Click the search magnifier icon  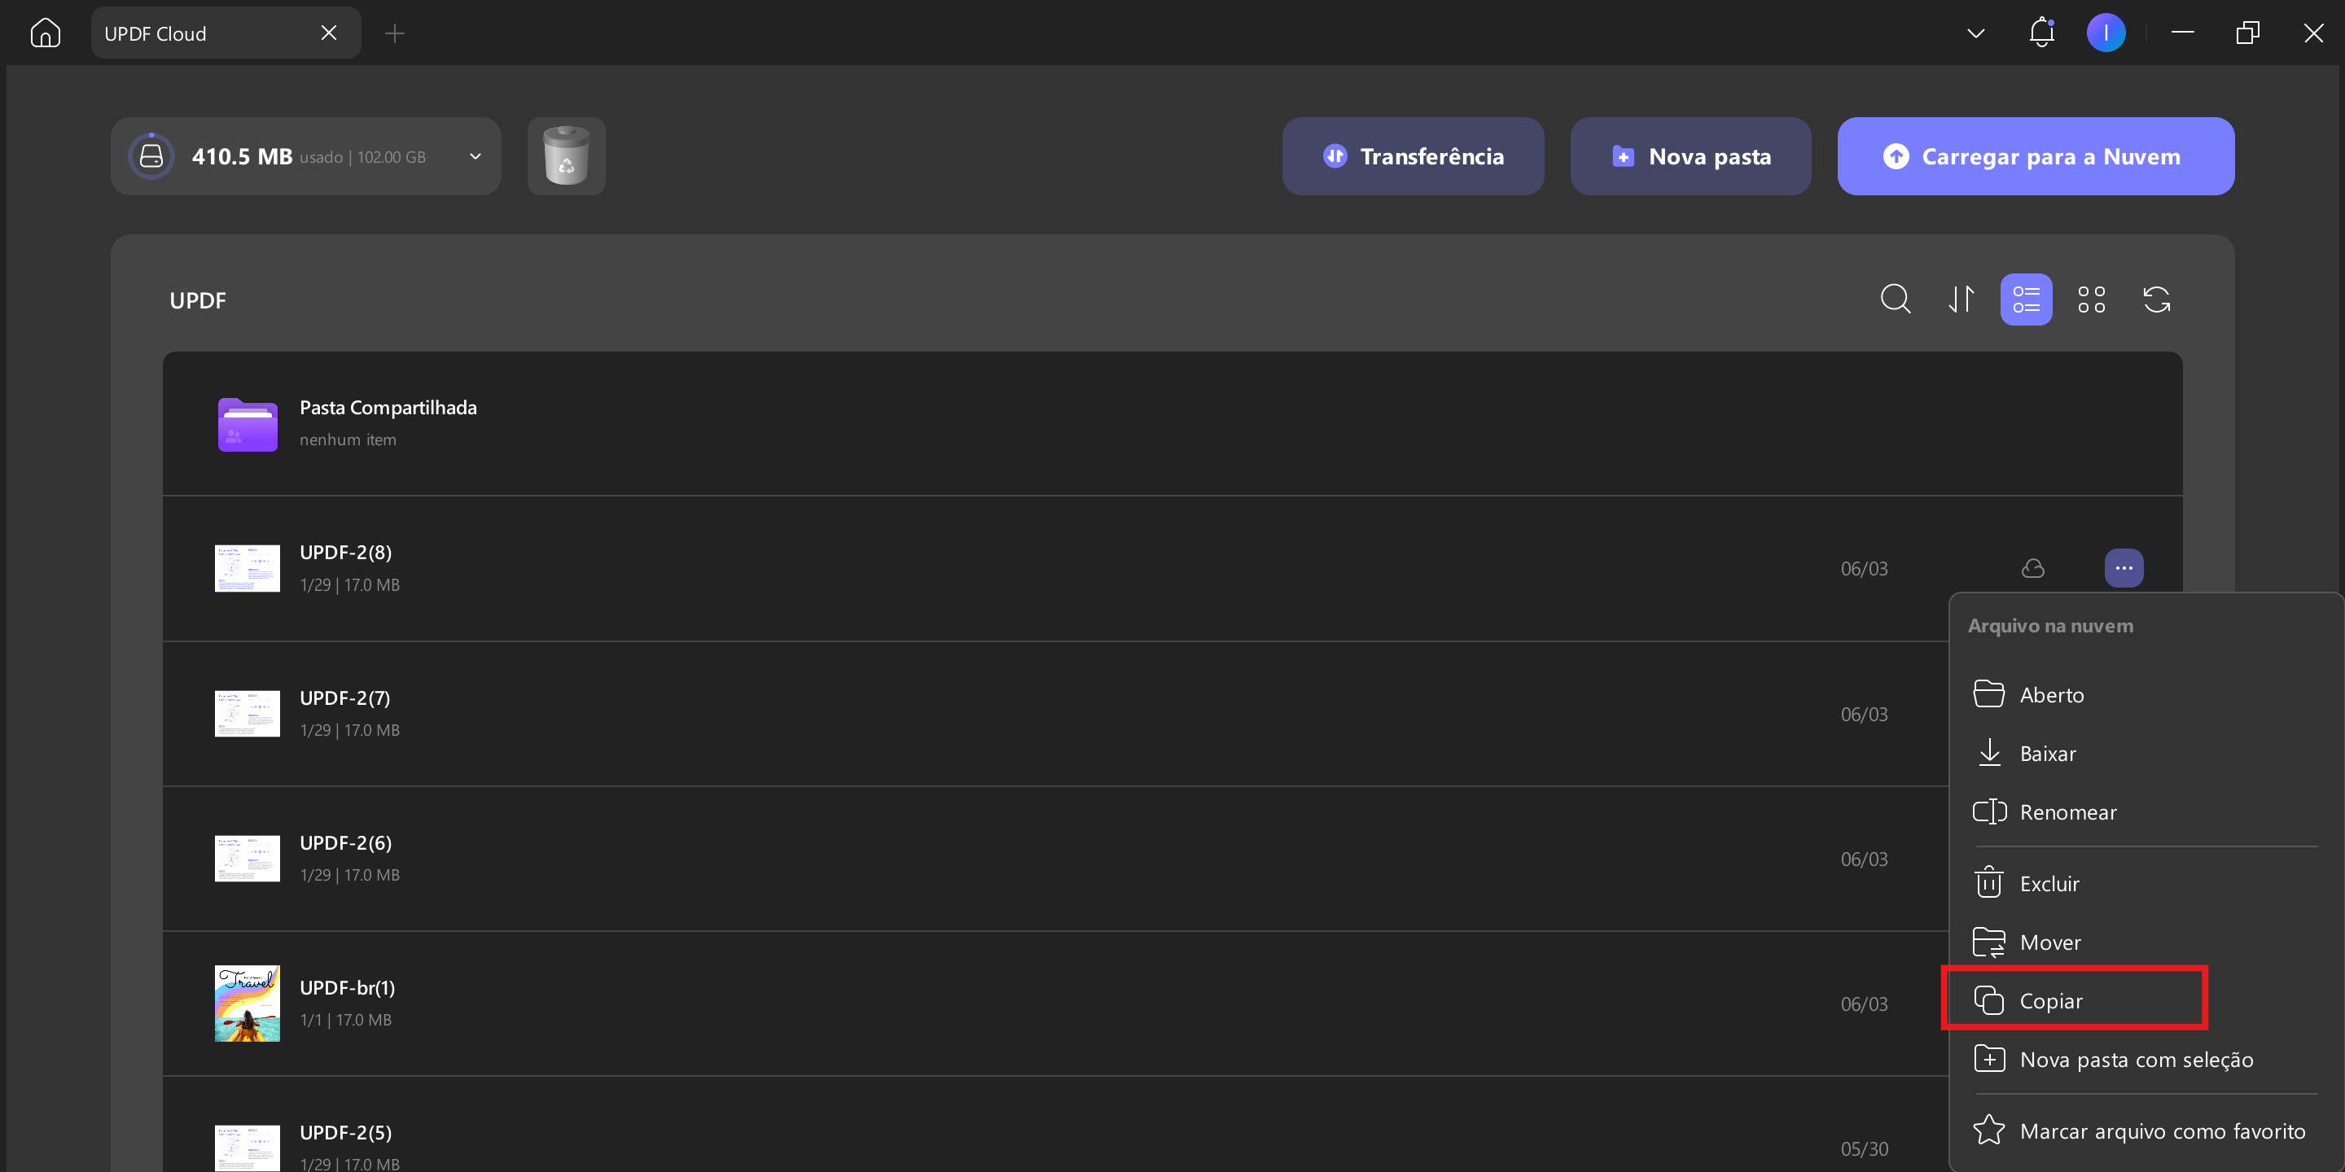(x=1896, y=300)
